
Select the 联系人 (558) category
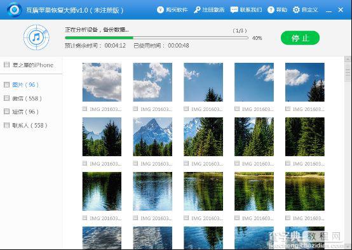coord(30,125)
